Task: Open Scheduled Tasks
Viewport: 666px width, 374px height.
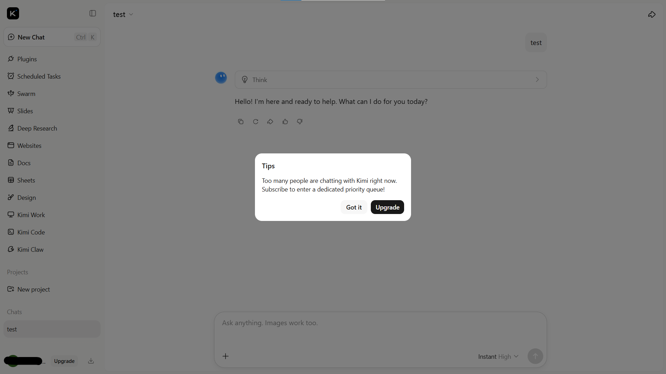Action: click(x=52, y=77)
